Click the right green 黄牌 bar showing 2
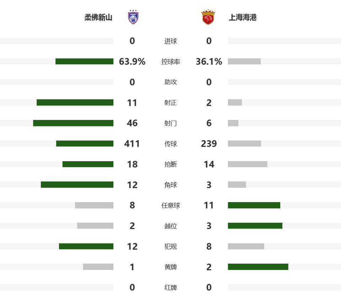341x307 pixels. coord(258,267)
